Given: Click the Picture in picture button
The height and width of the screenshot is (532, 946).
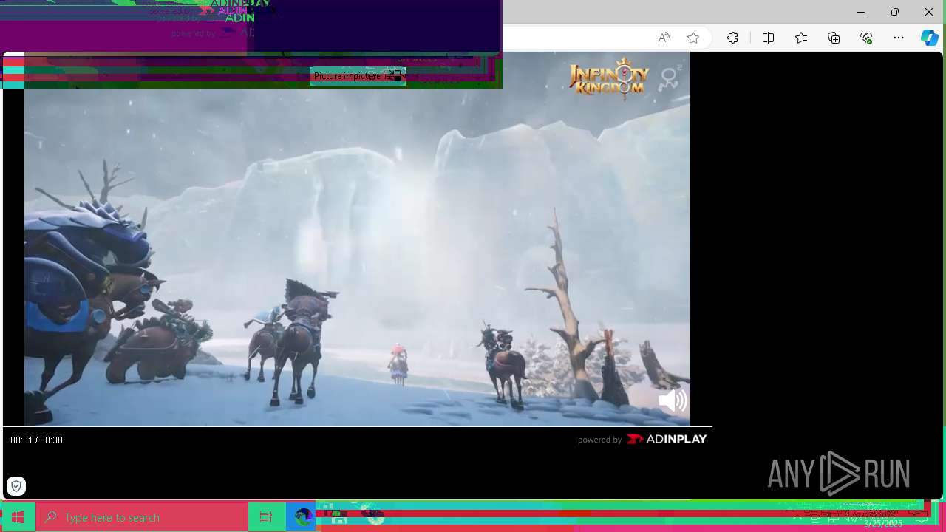Looking at the screenshot, I should pyautogui.click(x=357, y=76).
